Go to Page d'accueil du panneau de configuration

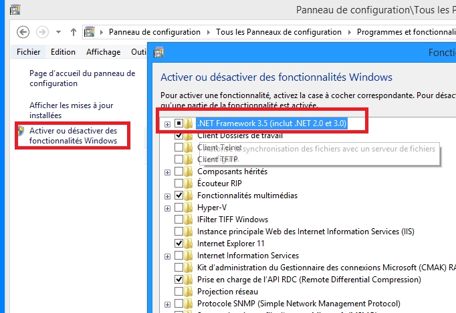click(x=82, y=78)
